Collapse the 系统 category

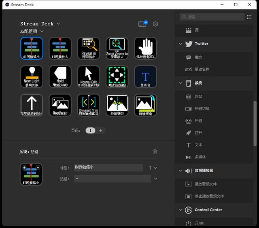pos(180,83)
